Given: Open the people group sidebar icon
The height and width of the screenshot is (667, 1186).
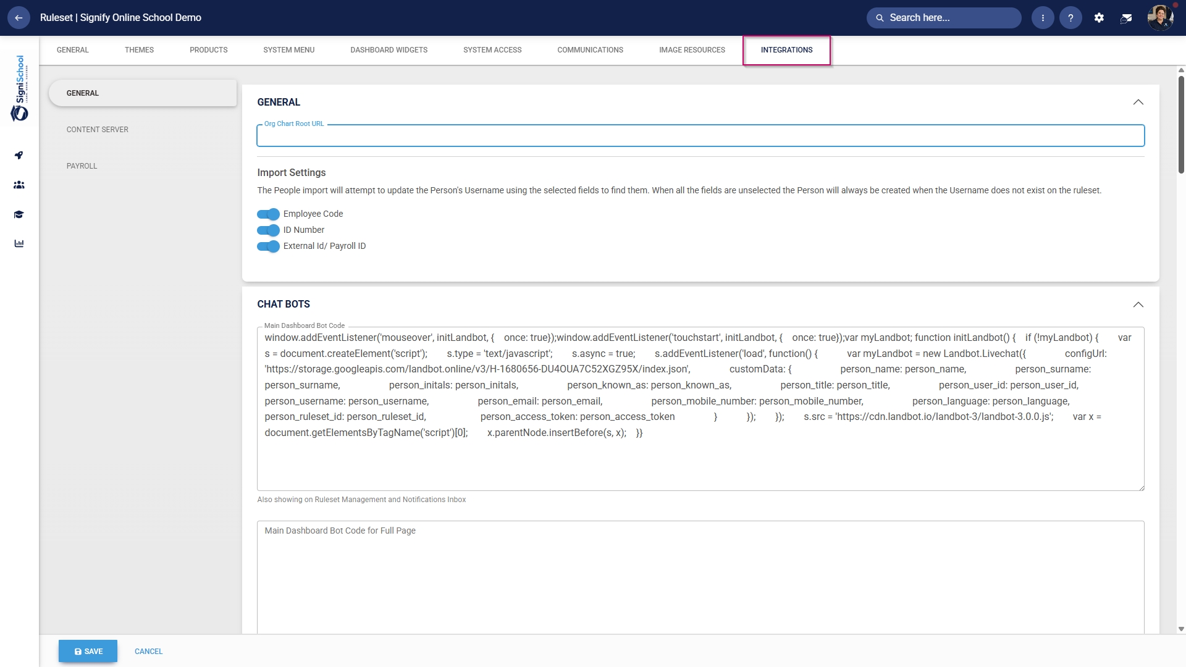Looking at the screenshot, I should coord(19,185).
